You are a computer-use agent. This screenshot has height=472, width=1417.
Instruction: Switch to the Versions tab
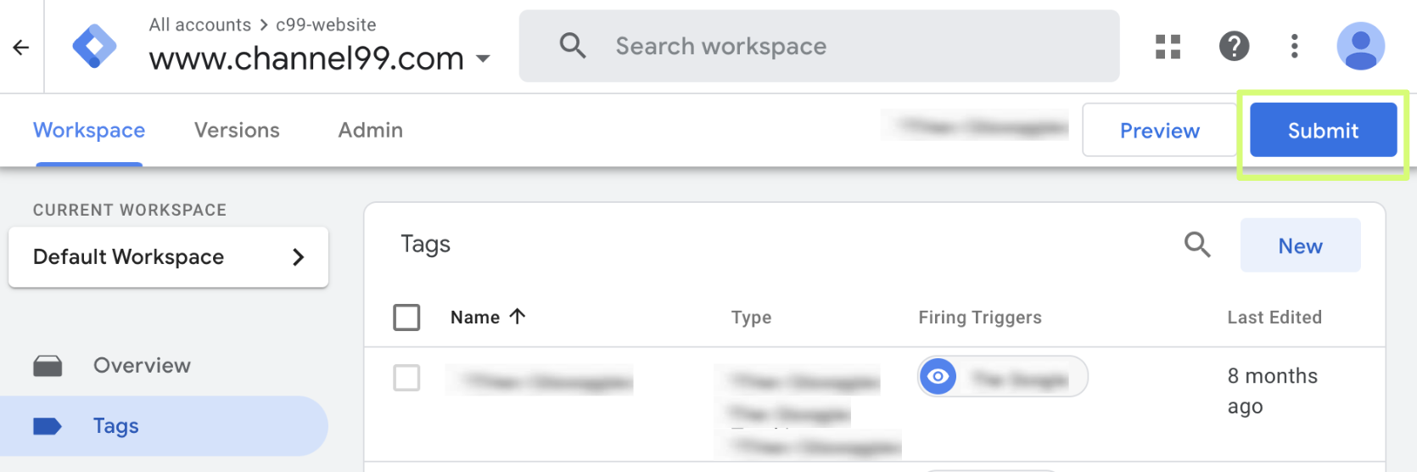[x=237, y=130]
